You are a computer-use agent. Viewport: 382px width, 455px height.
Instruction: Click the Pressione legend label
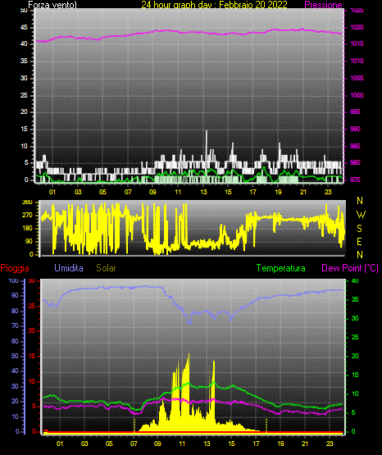coord(323,5)
